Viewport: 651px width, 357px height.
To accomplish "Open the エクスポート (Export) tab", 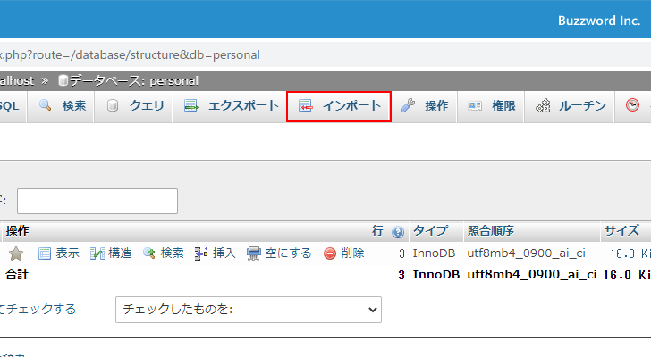I will click(231, 106).
